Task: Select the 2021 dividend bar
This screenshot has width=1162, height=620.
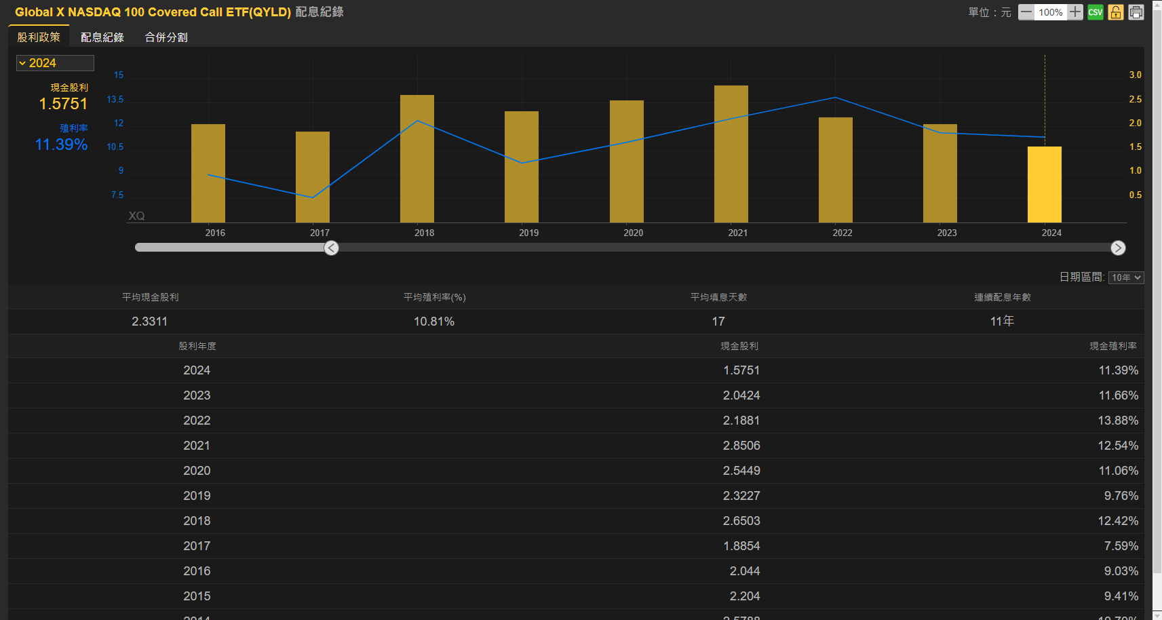Action: click(731, 154)
